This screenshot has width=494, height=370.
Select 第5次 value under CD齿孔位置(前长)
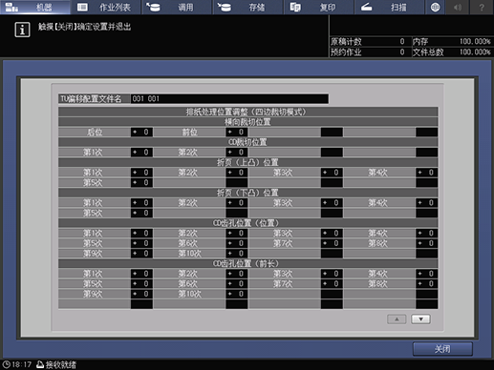[141, 284]
